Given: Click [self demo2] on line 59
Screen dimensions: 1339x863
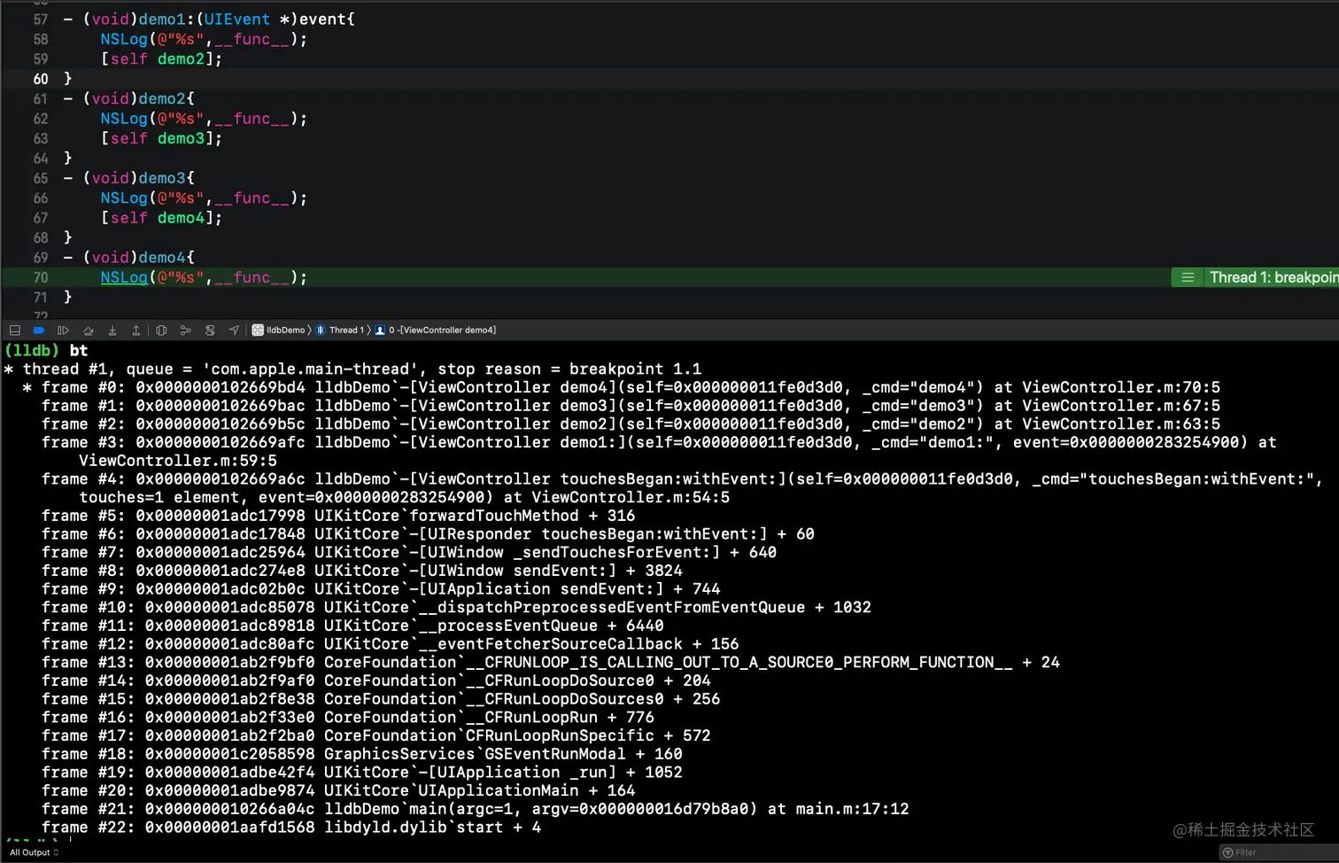Looking at the screenshot, I should 161,59.
